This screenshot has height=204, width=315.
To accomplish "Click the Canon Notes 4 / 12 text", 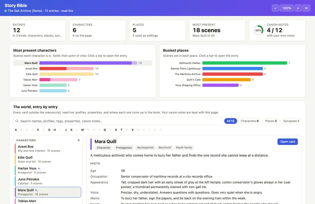I will (275, 30).
